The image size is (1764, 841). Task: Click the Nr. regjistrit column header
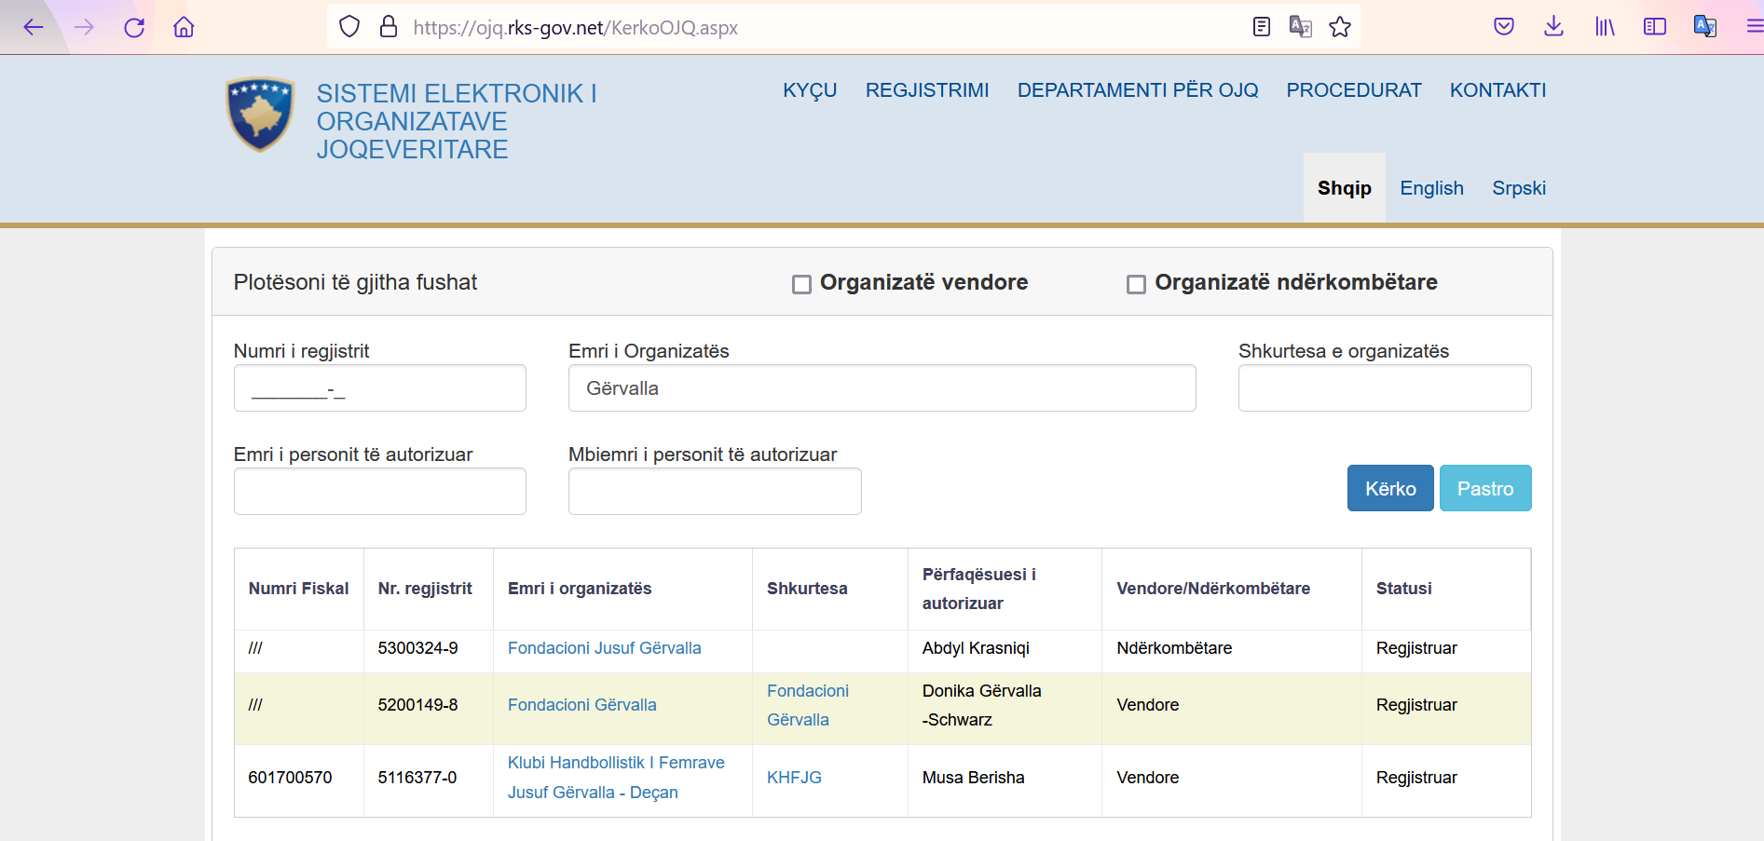pyautogui.click(x=425, y=589)
